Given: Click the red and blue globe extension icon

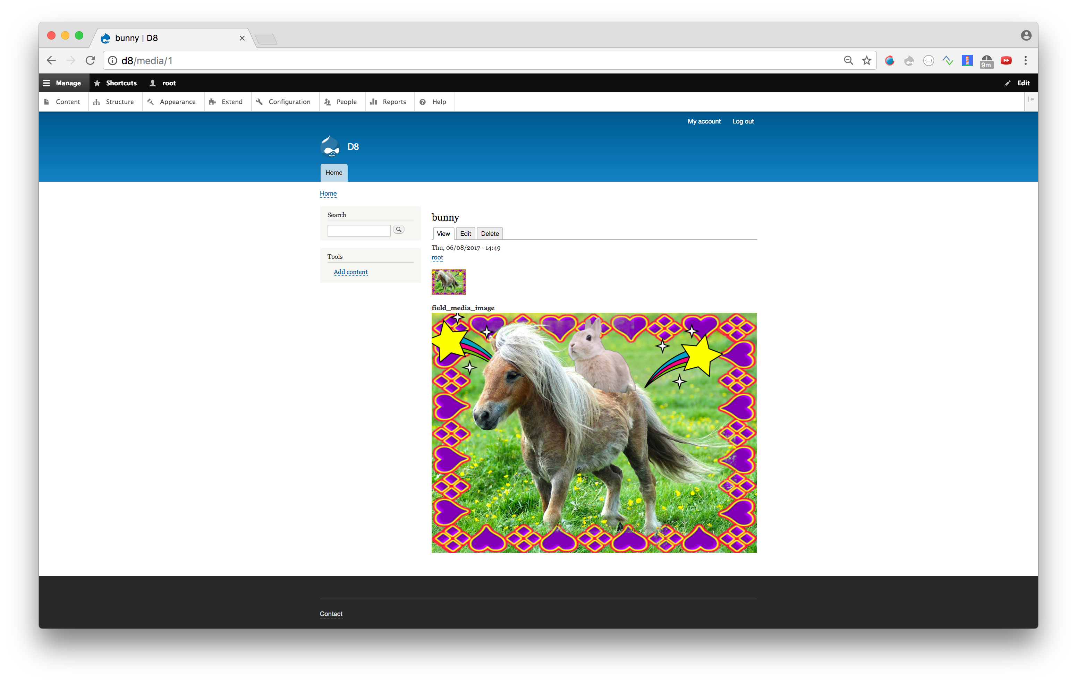Looking at the screenshot, I should [890, 60].
